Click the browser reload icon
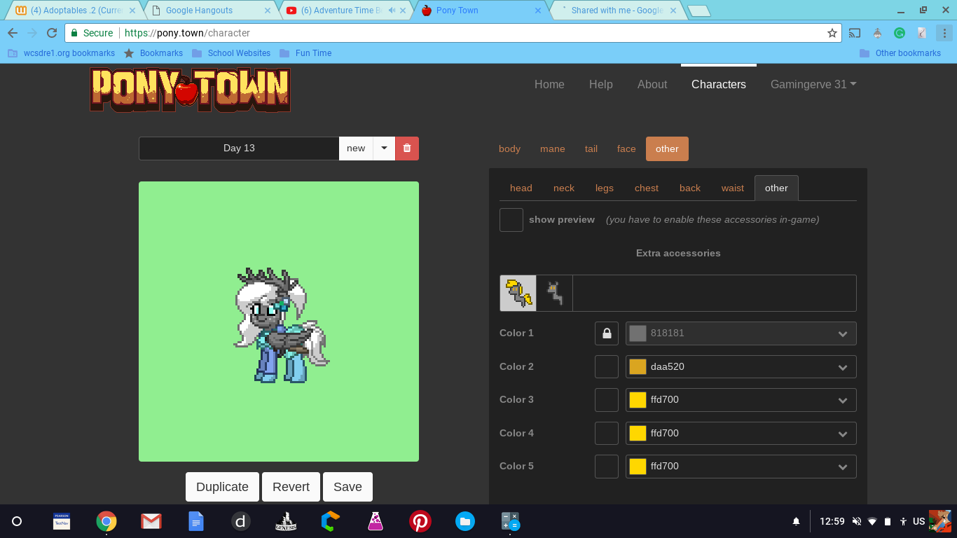 pyautogui.click(x=52, y=33)
